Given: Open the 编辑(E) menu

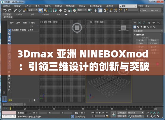Looking at the screenshot, I should [17, 6].
